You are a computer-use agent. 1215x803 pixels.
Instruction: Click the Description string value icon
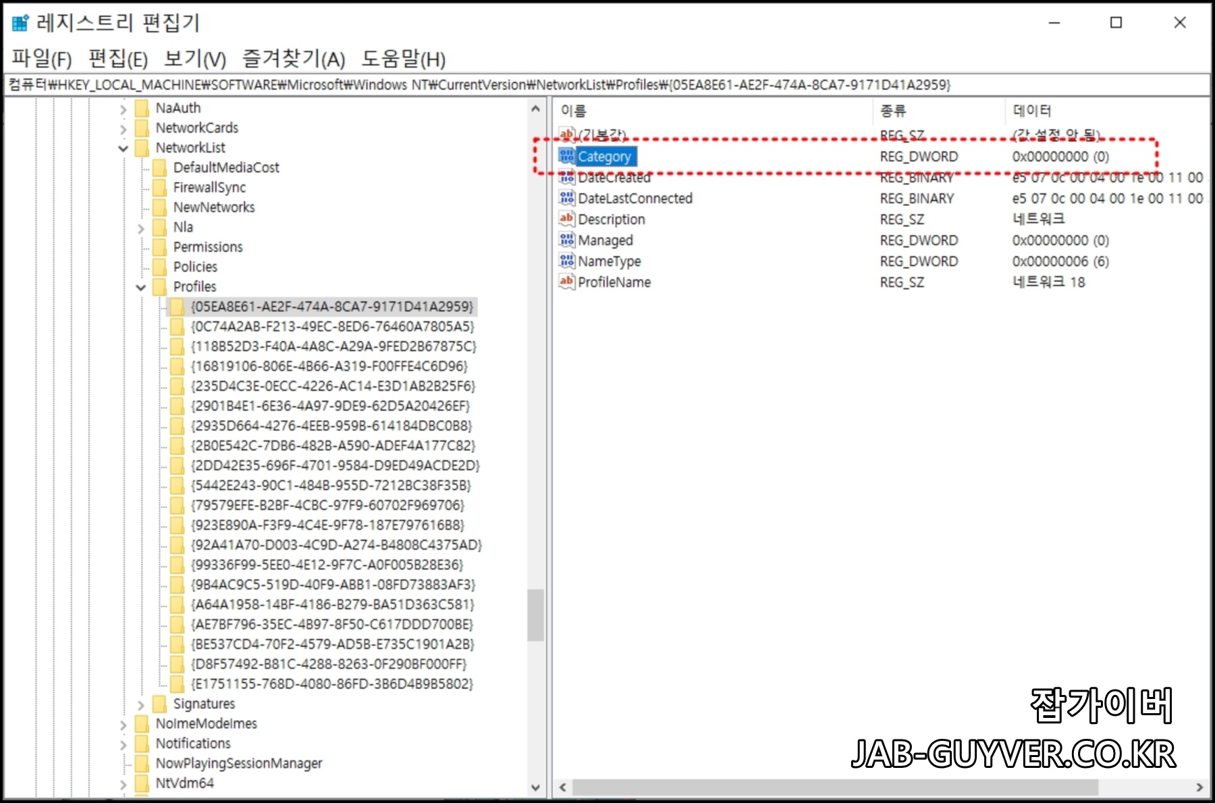coord(566,219)
